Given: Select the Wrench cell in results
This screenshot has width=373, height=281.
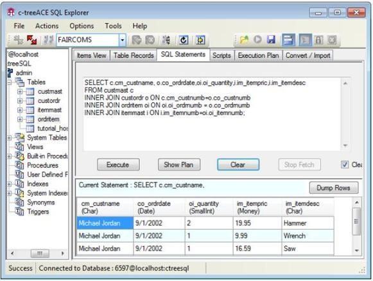Looking at the screenshot, I should (308, 236).
